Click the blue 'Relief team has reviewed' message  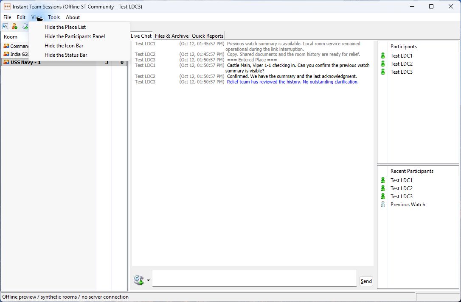click(x=293, y=82)
